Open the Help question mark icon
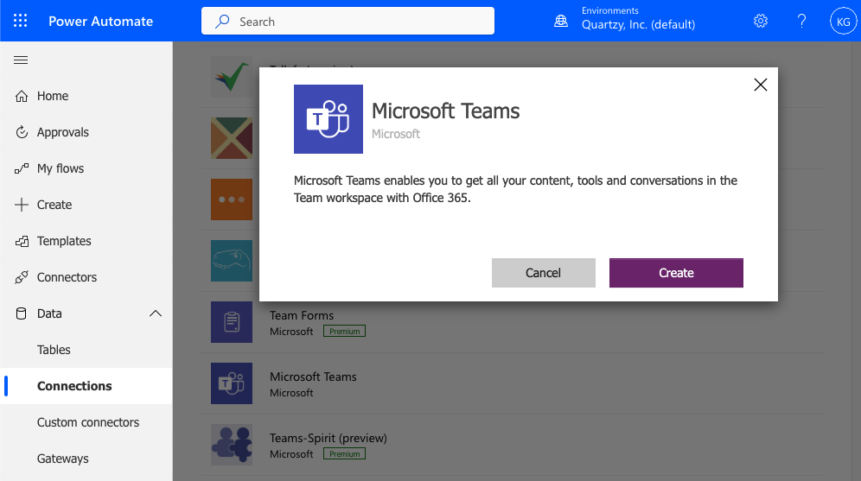The width and height of the screenshot is (861, 481). point(801,21)
